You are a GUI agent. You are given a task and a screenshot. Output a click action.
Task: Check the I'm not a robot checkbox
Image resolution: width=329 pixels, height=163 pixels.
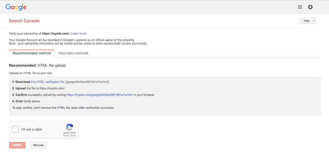coord(15,129)
